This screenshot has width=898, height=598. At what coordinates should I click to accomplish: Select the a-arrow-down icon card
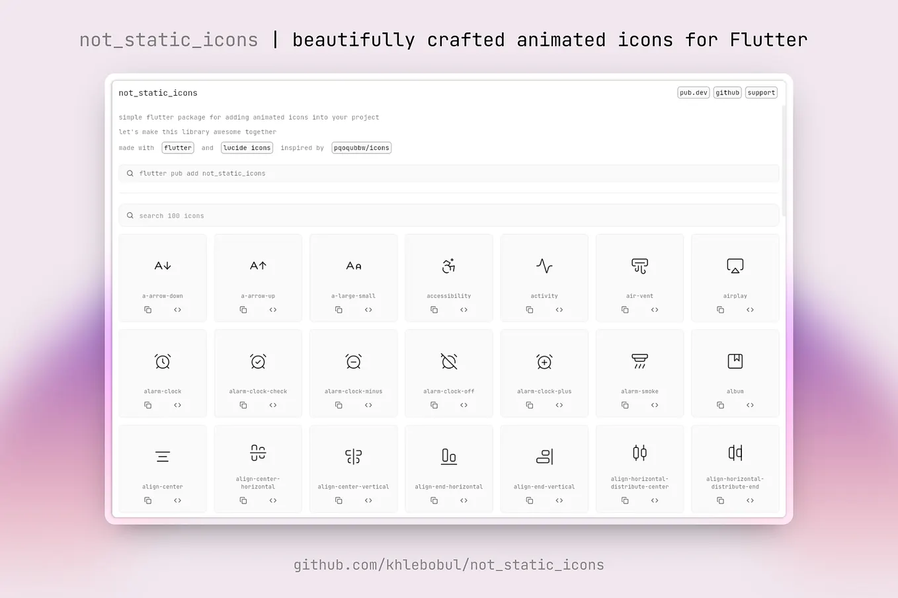[x=163, y=278]
